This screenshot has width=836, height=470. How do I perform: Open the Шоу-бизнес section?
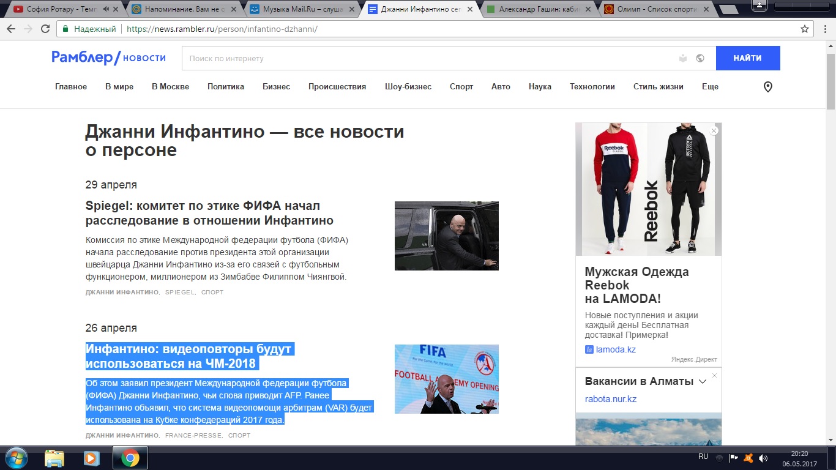pos(408,87)
